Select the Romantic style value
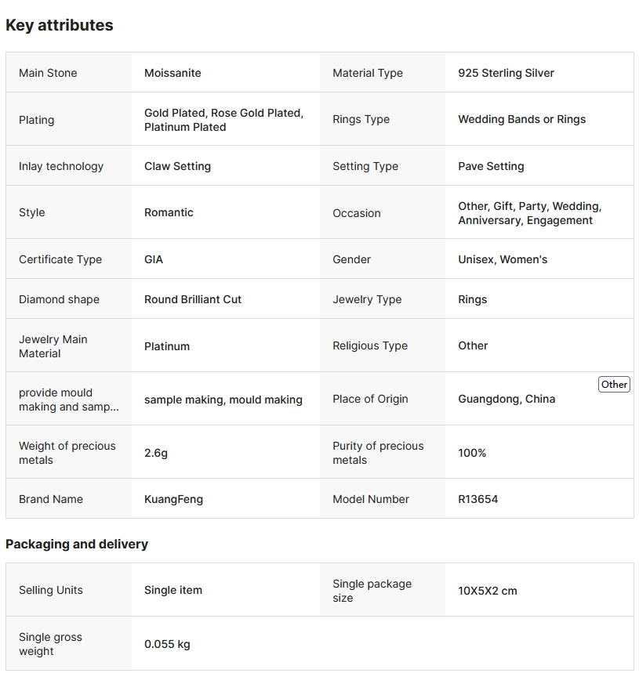The height and width of the screenshot is (673, 639). [x=169, y=212]
